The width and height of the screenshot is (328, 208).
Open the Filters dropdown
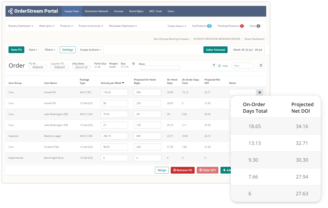click(x=50, y=50)
